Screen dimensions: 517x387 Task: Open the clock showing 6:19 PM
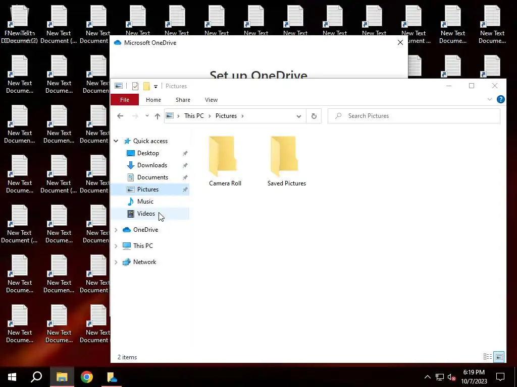tap(474, 377)
